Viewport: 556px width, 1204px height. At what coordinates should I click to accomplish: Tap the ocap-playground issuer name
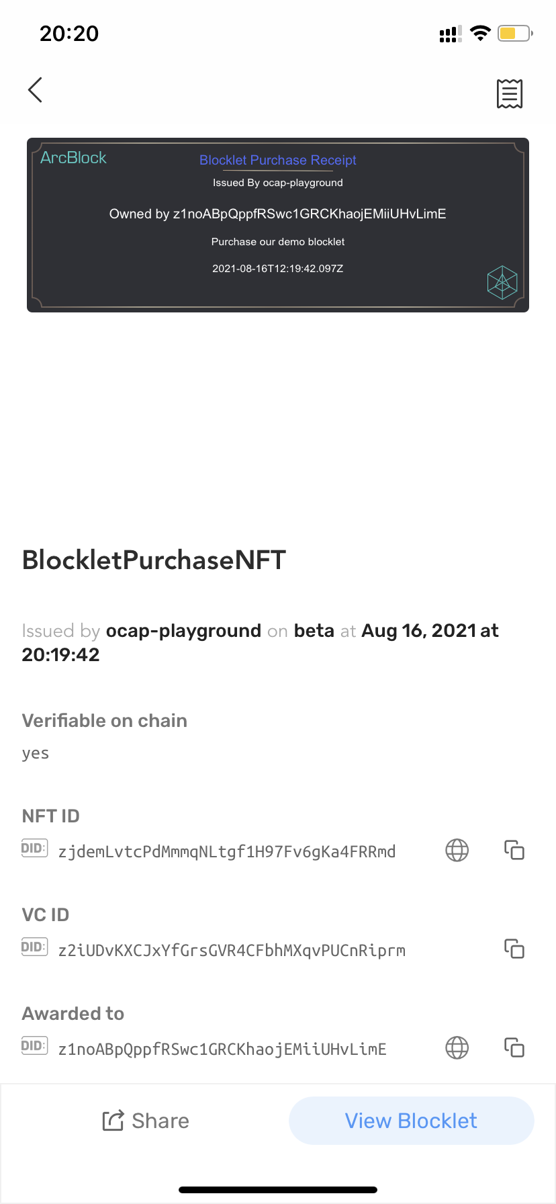coord(183,631)
